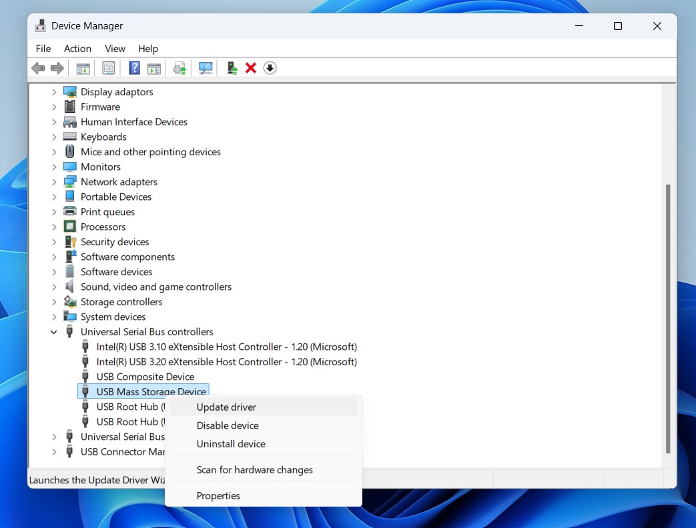Click the gear with green arrow toolbar icon
Screen dimensions: 696x528
pyautogui.click(x=180, y=68)
